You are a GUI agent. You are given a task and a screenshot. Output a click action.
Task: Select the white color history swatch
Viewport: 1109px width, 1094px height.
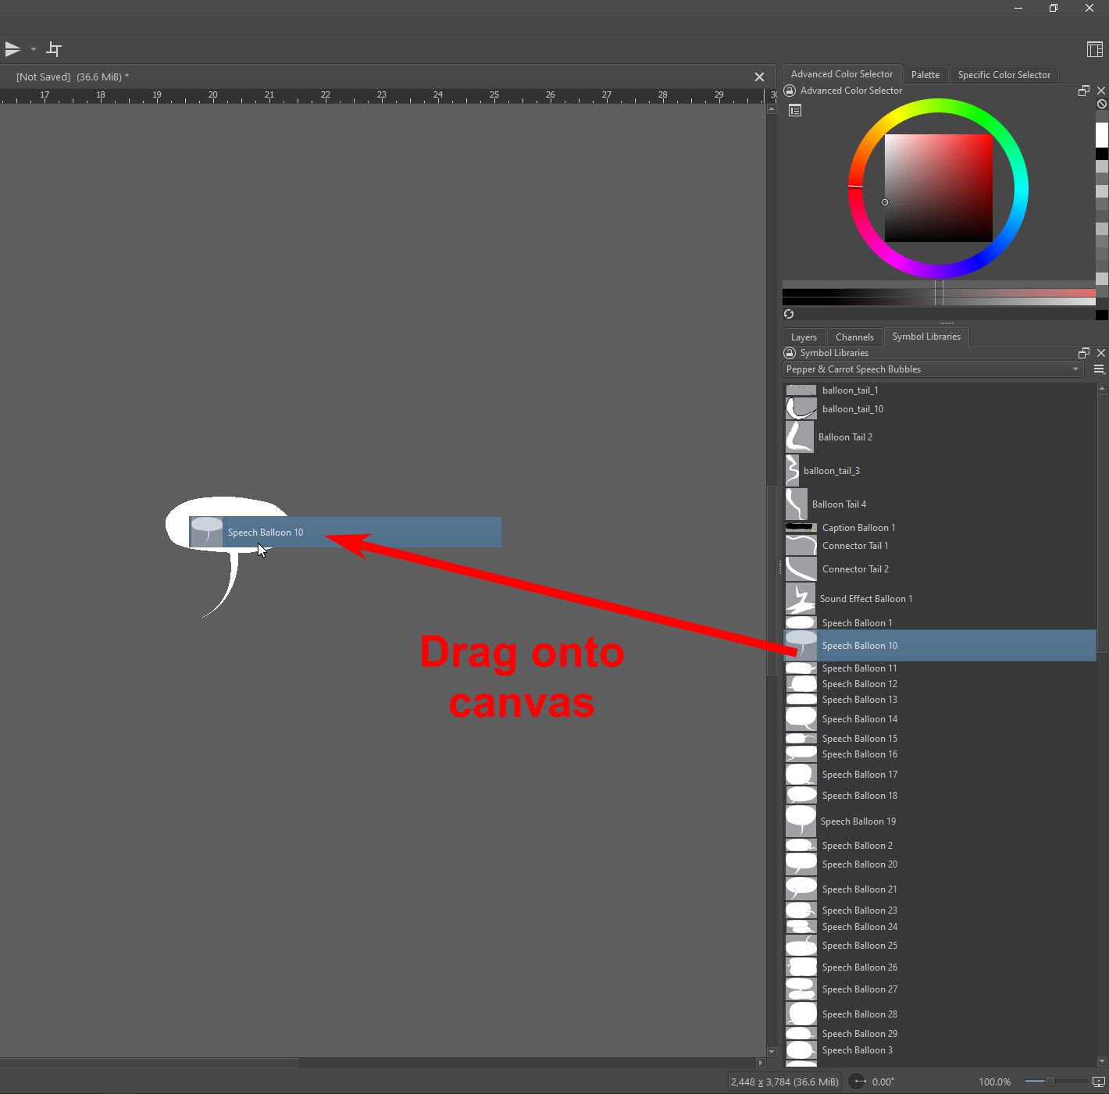(1102, 135)
